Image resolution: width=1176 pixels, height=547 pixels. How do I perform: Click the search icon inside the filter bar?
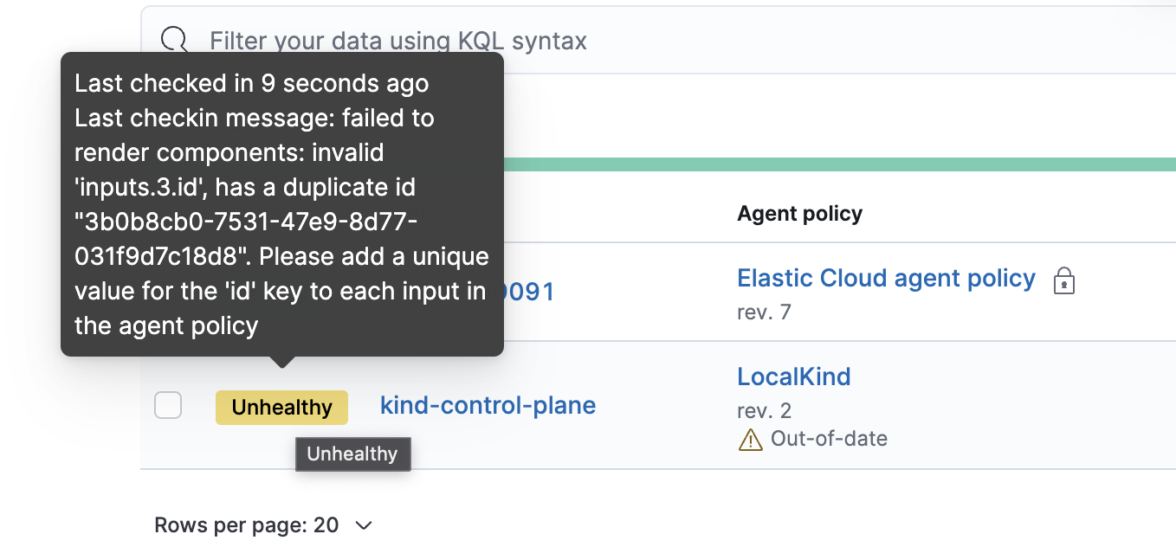pos(174,40)
